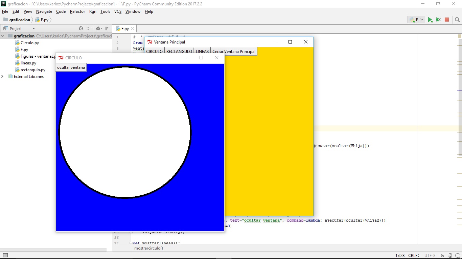Screen dimensions: 462x259
Task: Expand External Libraries in project tree
Action: (x=3, y=77)
